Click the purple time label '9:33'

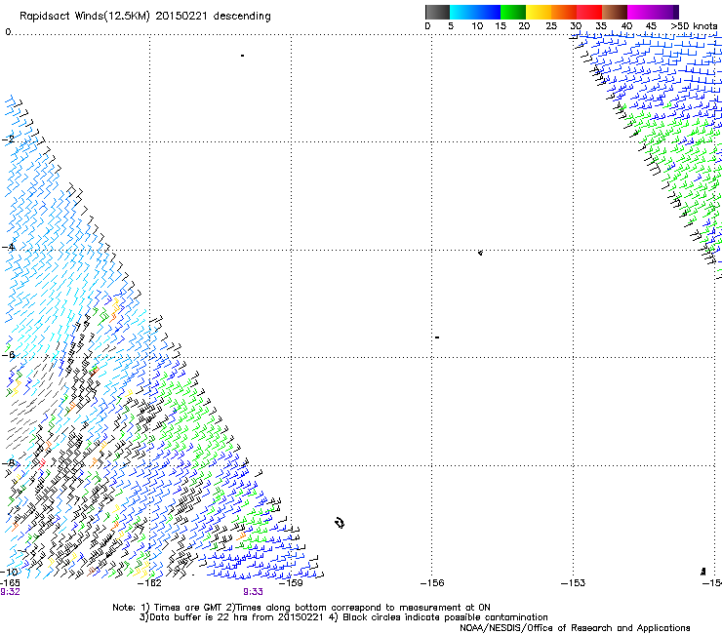253,592
